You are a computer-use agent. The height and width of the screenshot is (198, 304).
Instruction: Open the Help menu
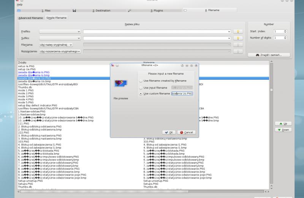(20, 5)
